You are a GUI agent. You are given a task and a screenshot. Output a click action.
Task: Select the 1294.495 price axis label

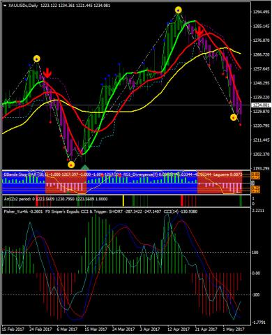point(261,12)
